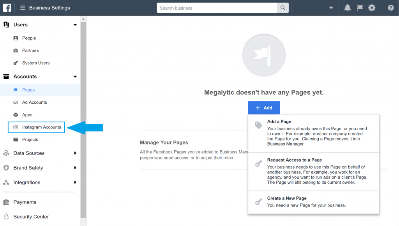
Task: Click the Data Sources icon
Action: tap(6, 153)
